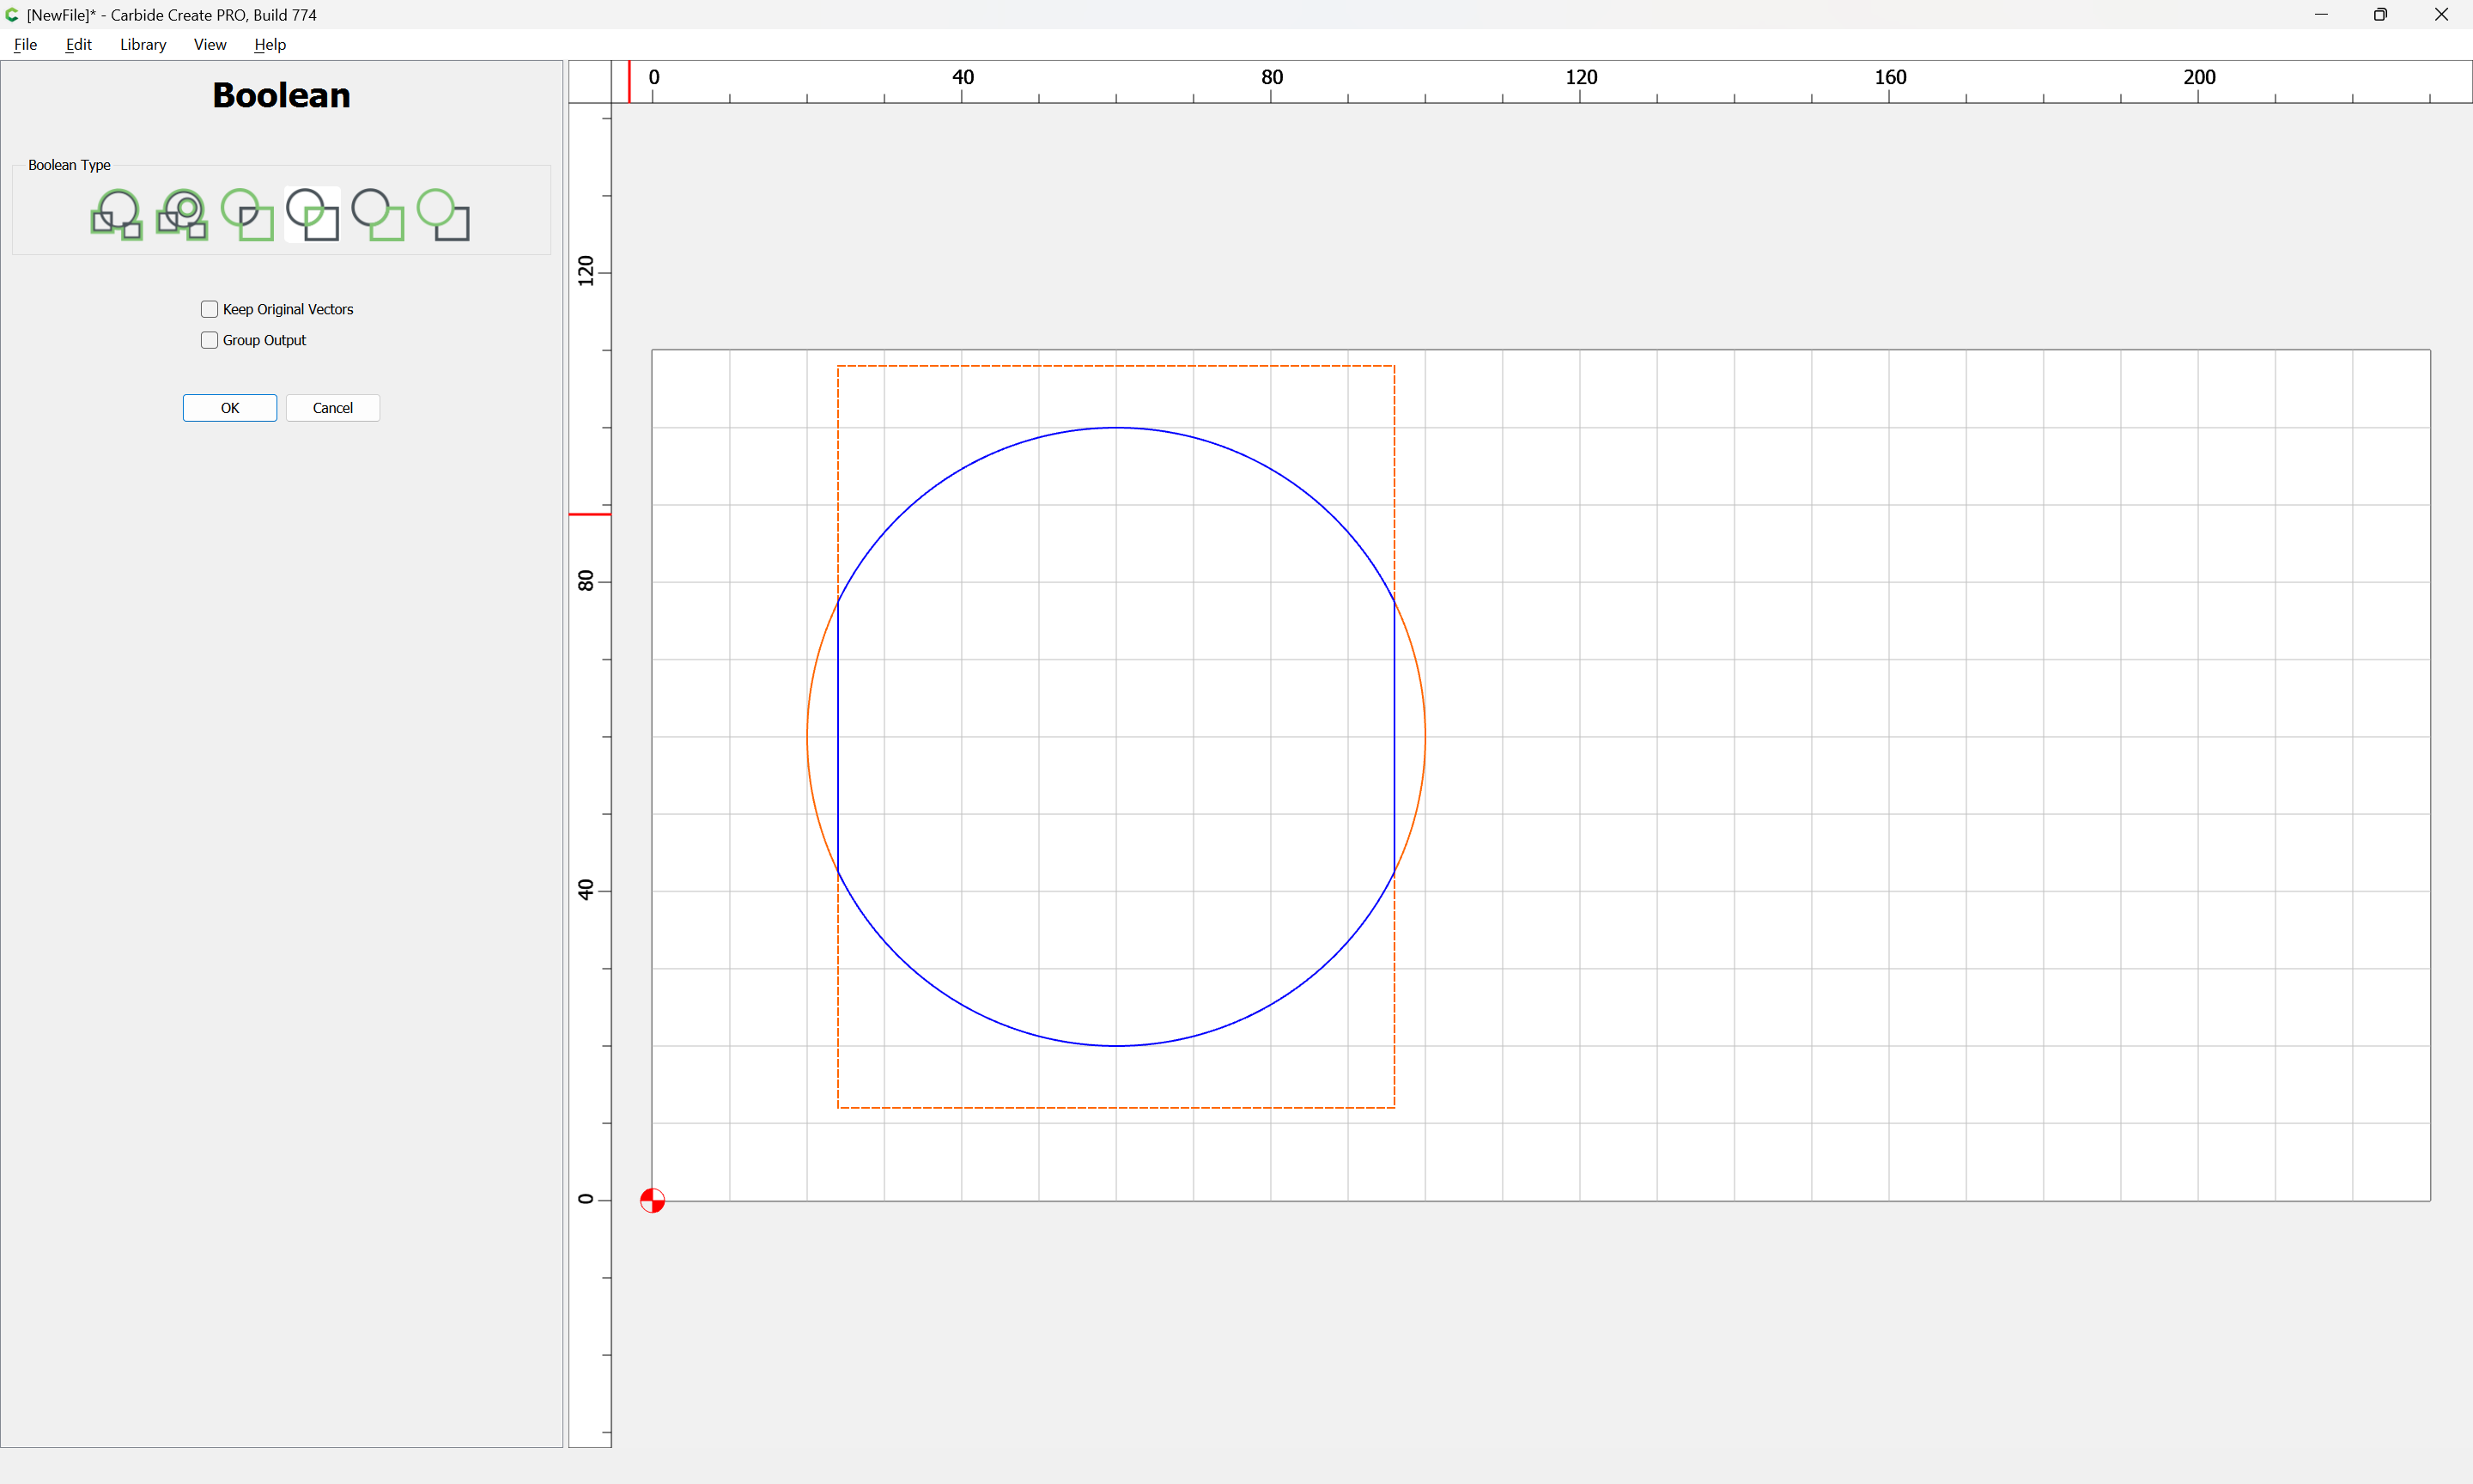Viewport: 2473px width, 1484px height.
Task: Open the View menu
Action: coord(210,44)
